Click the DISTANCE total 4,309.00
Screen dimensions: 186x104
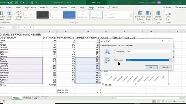click(49, 85)
